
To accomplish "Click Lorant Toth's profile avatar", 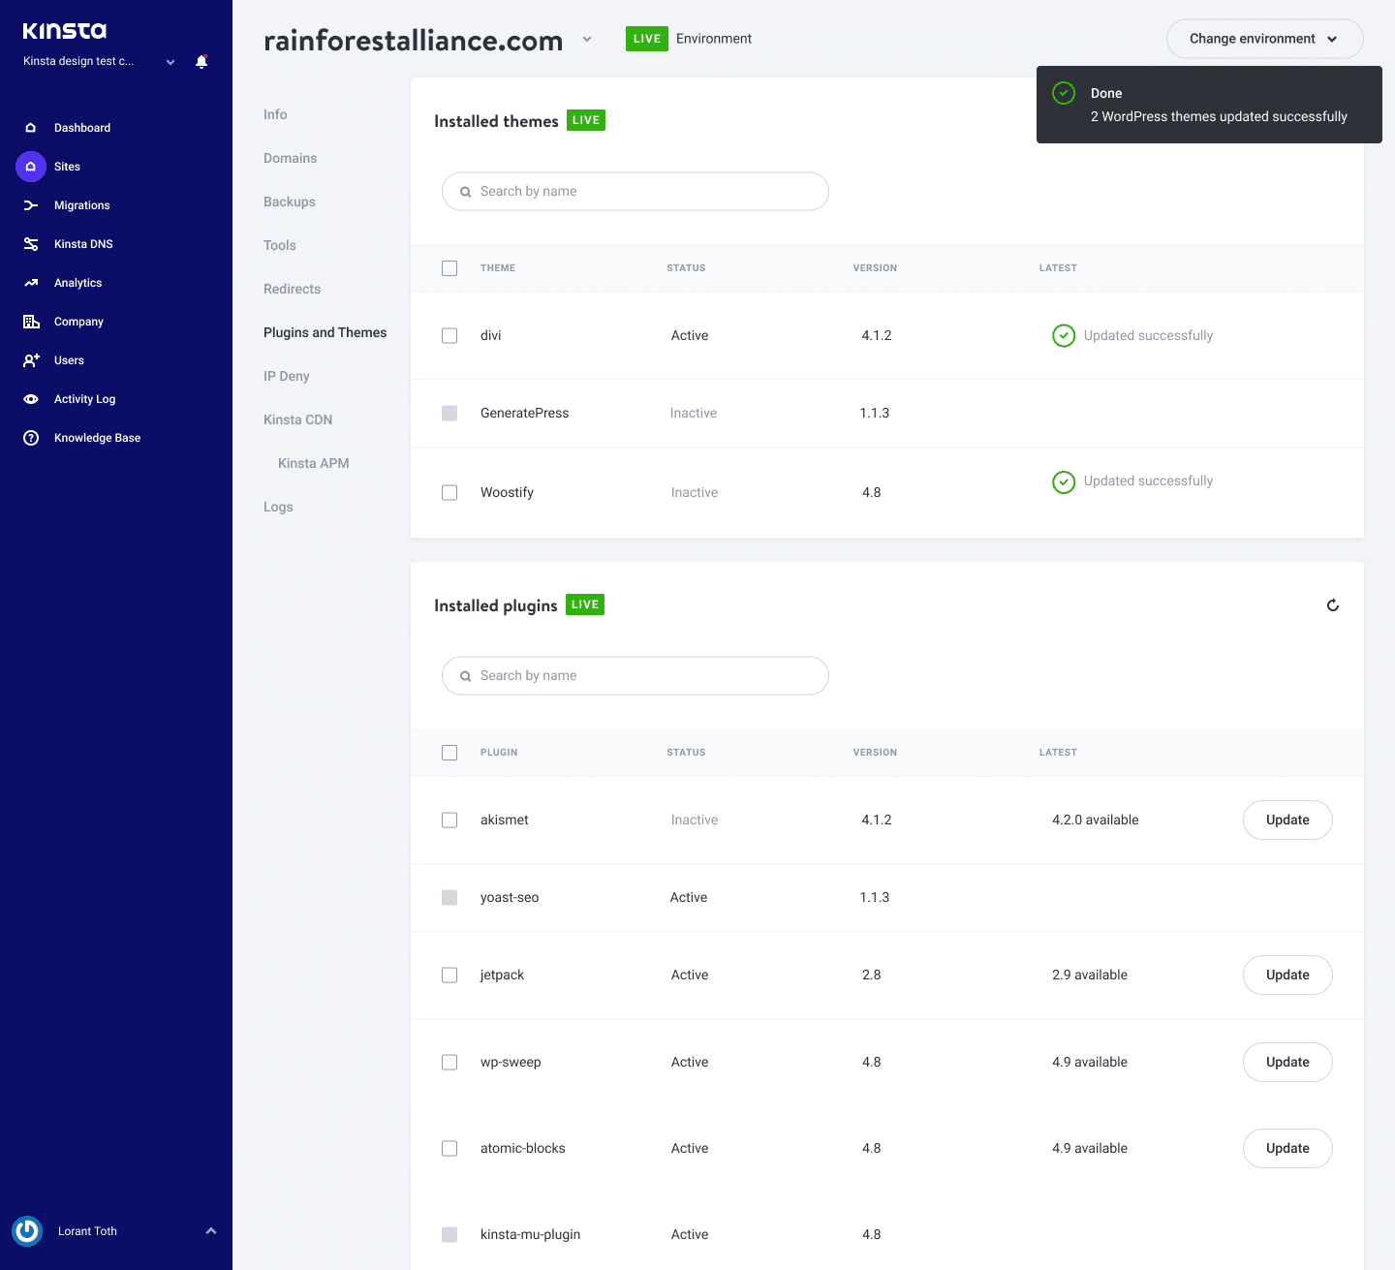I will tap(27, 1231).
